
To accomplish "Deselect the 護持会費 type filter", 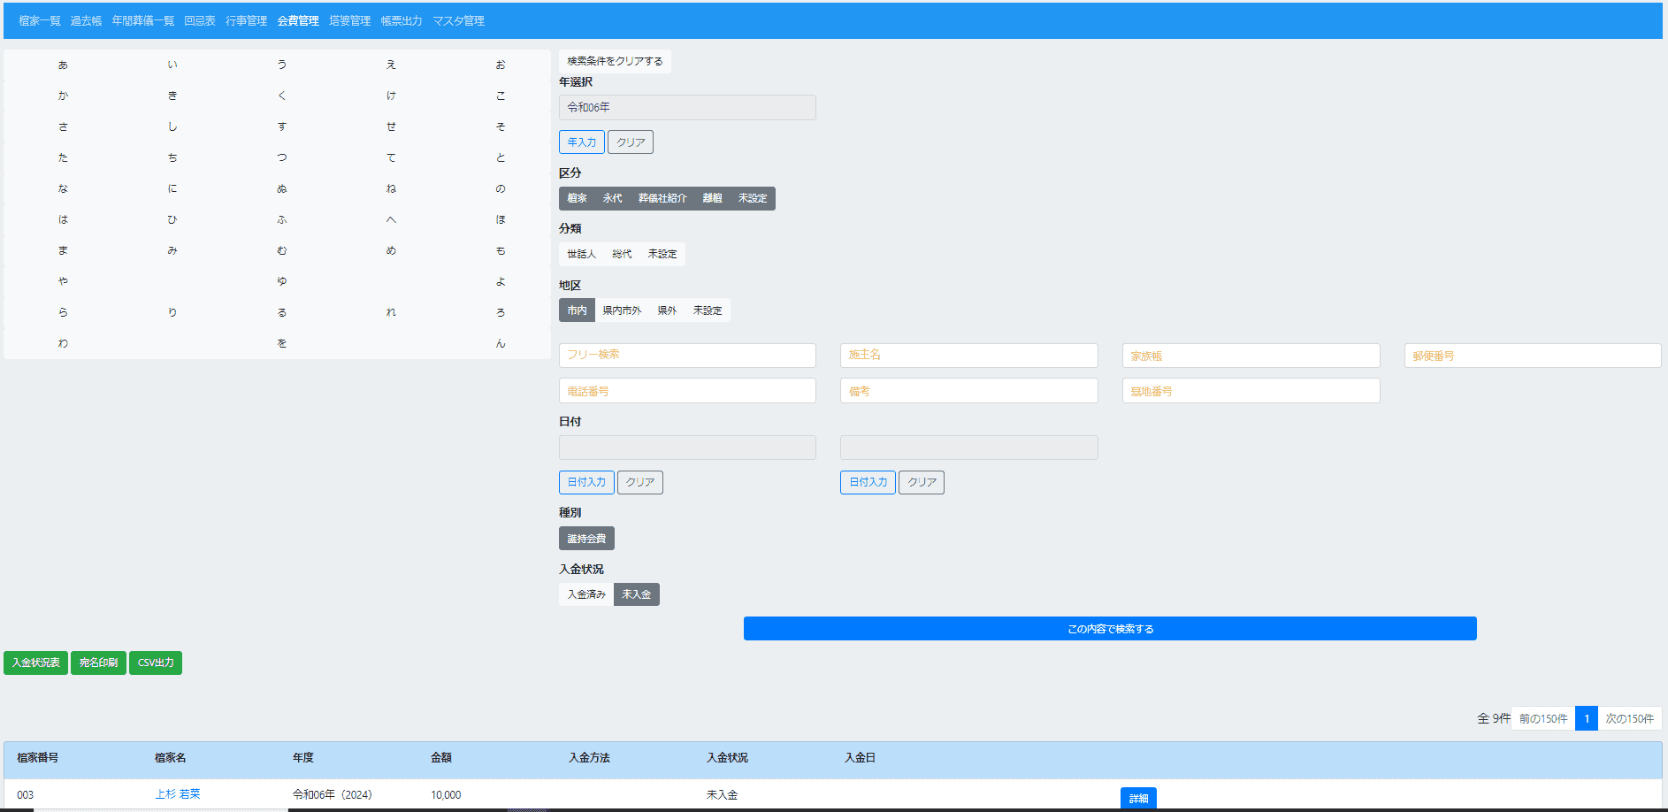I will (x=586, y=539).
